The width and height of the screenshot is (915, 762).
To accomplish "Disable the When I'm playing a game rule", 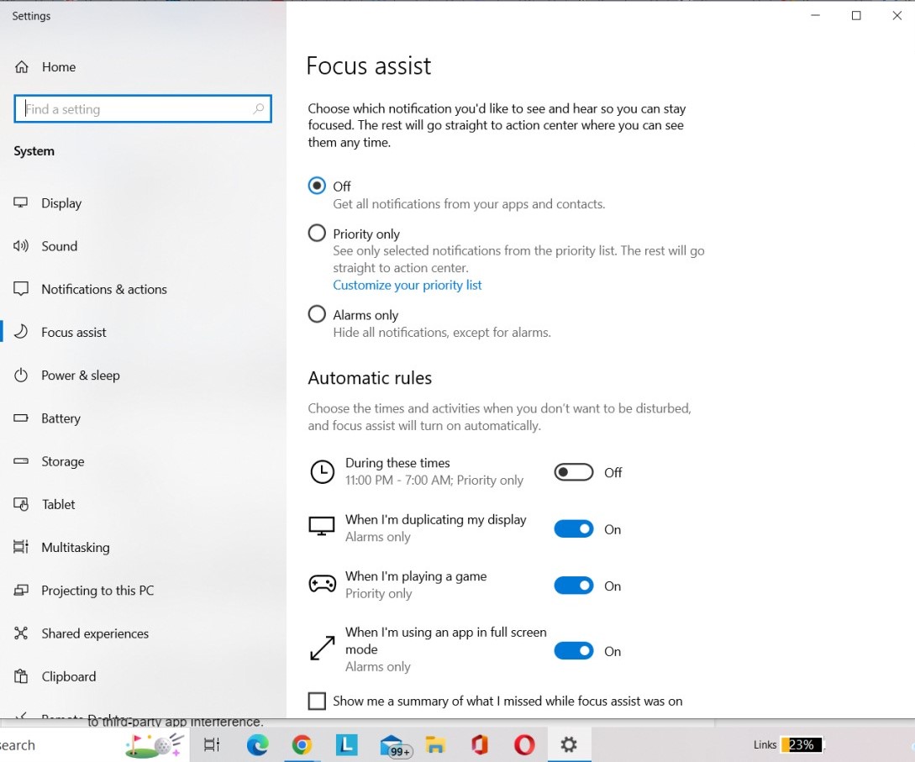I will (573, 585).
